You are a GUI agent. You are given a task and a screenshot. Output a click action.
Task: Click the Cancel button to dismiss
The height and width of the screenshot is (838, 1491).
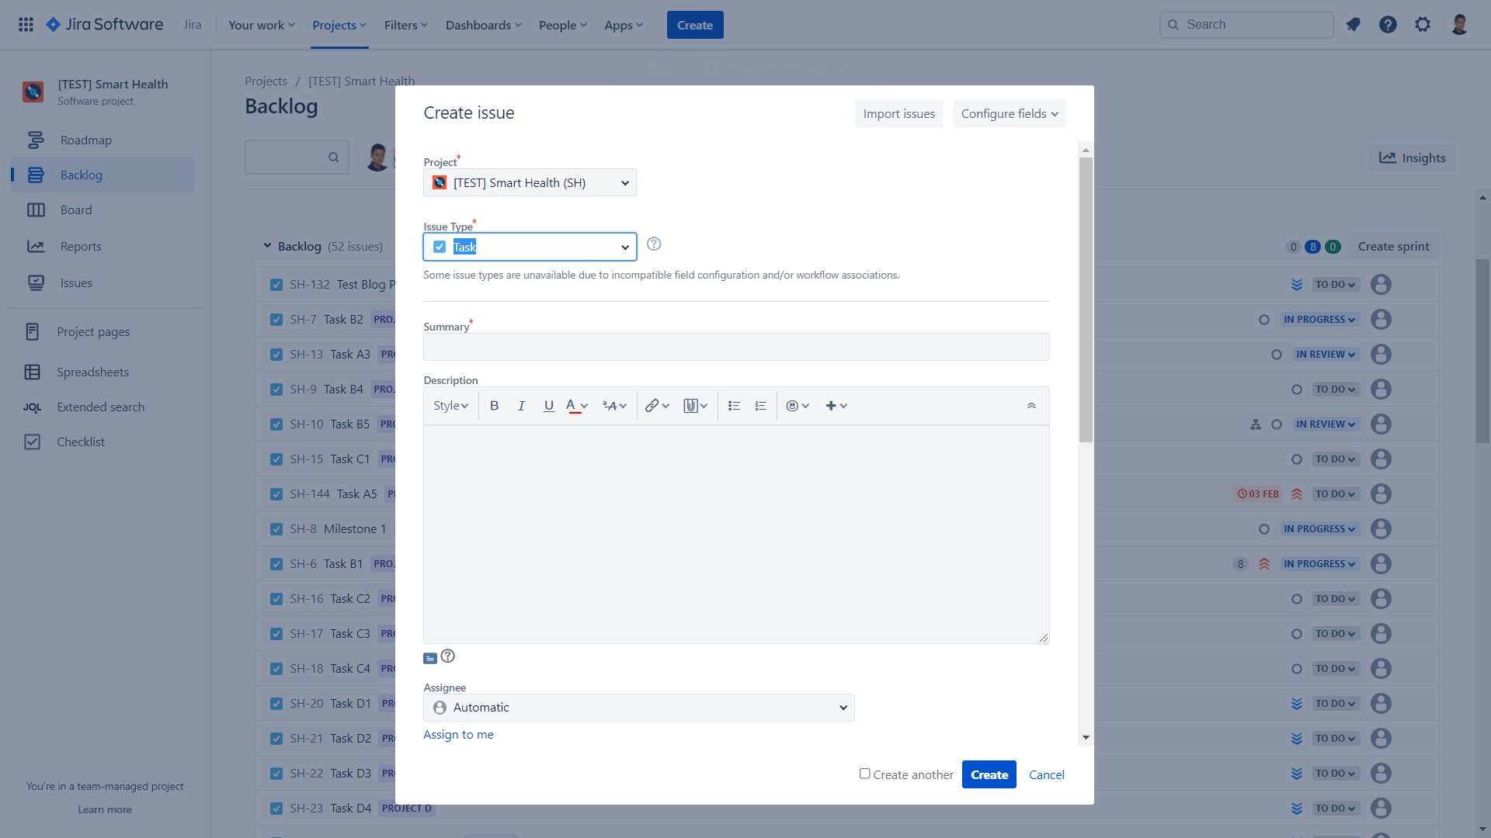pyautogui.click(x=1047, y=774)
